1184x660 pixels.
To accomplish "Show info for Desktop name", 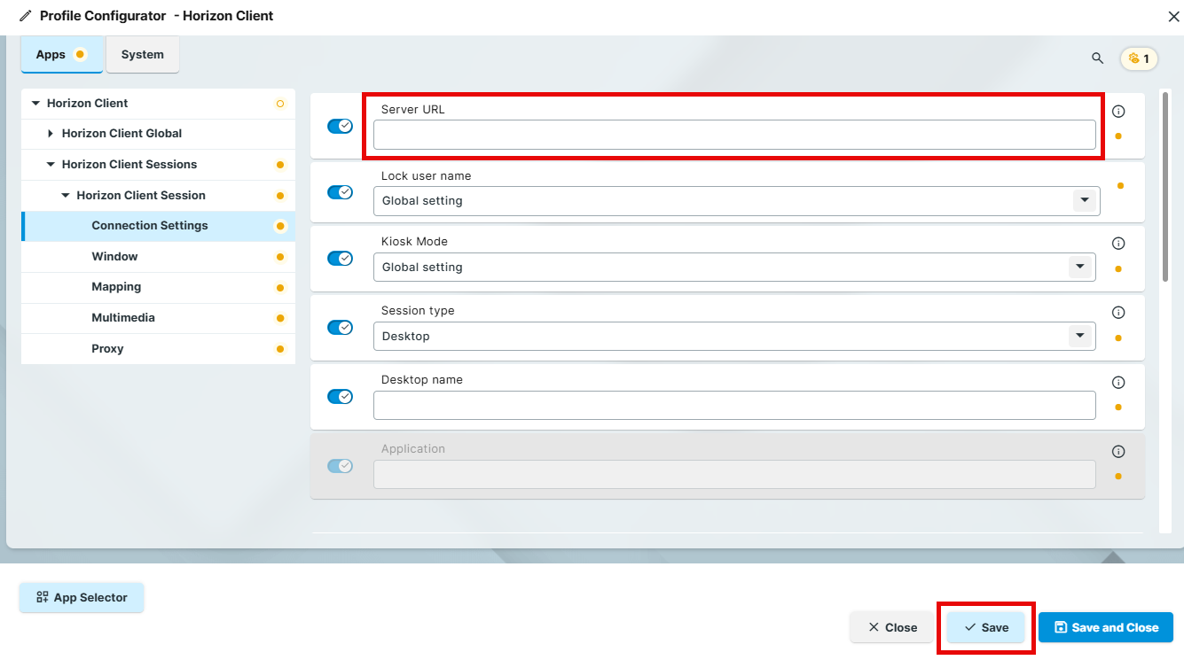I will (1118, 382).
